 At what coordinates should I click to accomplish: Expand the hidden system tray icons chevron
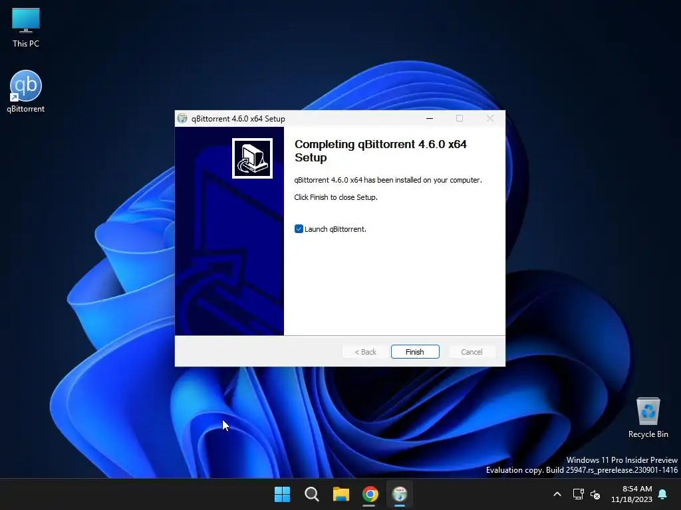[x=557, y=494]
